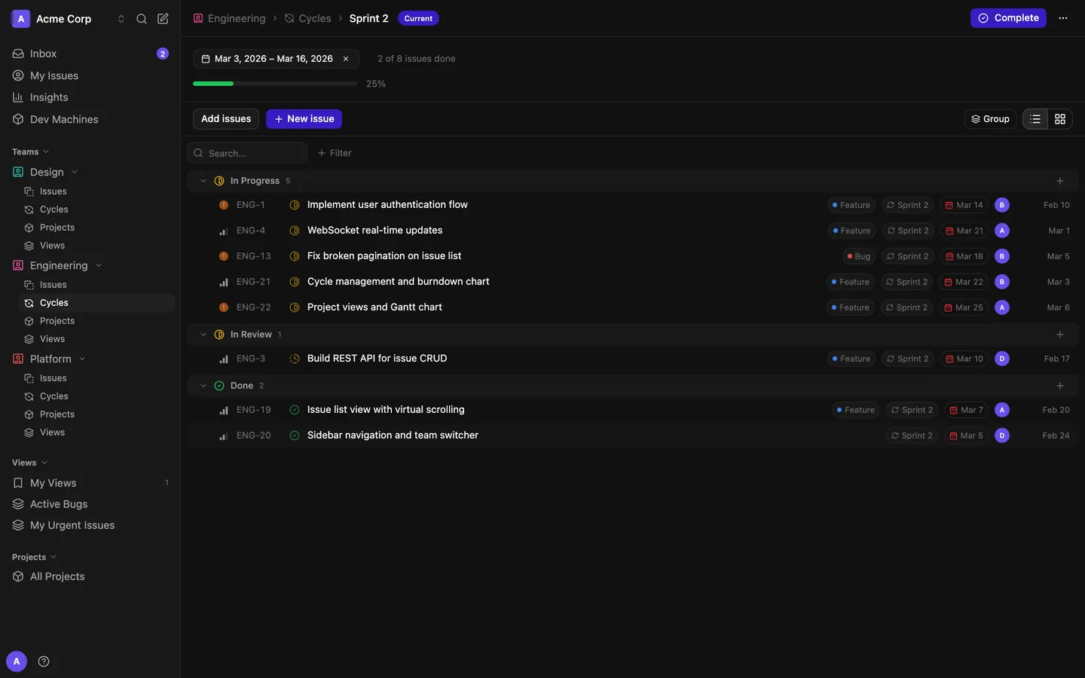This screenshot has width=1085, height=678.
Task: Collapse the Design team in sidebar
Action: pos(75,172)
